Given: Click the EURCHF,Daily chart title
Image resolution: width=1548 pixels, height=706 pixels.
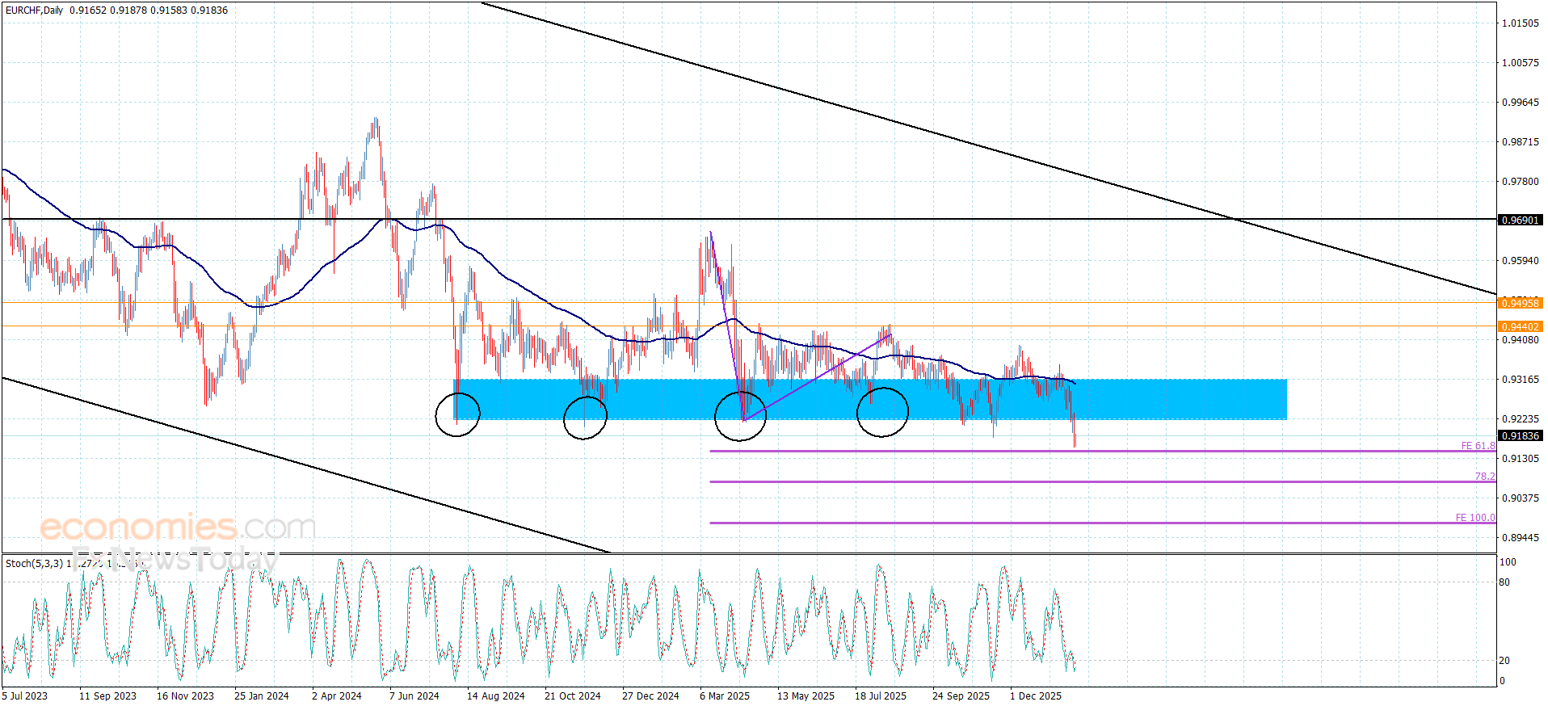Looking at the screenshot, I should 35,11.
